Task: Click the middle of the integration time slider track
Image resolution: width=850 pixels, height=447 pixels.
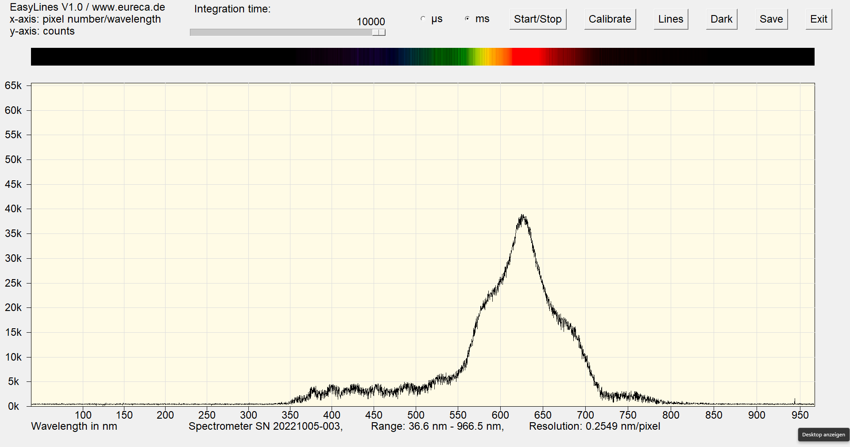Action: click(287, 32)
